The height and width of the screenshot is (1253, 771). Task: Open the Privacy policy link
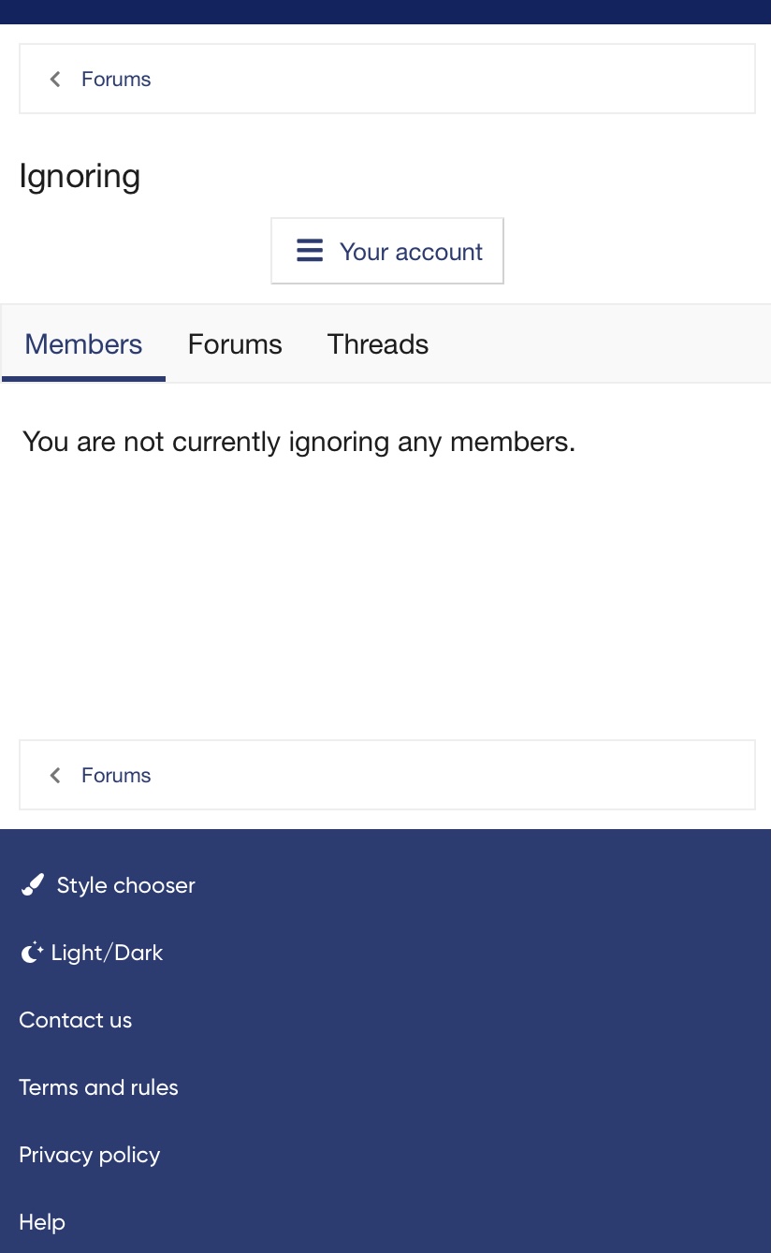pyautogui.click(x=90, y=1155)
